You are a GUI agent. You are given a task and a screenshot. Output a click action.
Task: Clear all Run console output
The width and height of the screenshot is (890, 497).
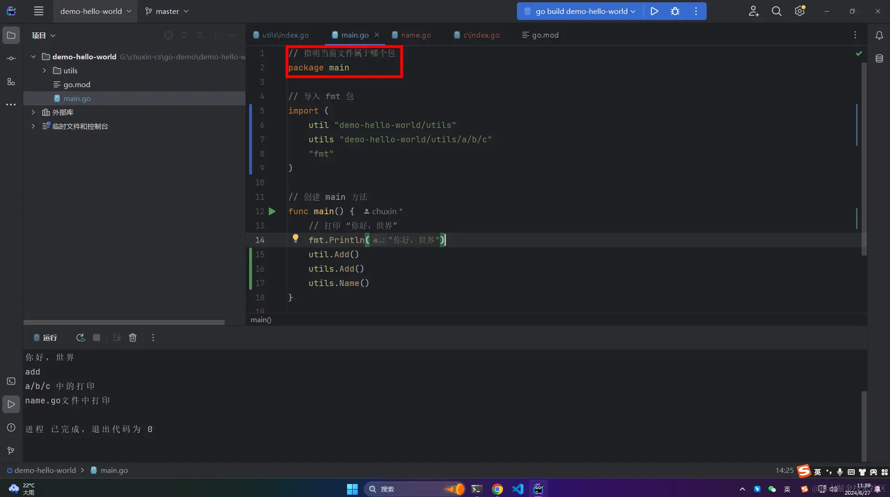[x=133, y=338]
